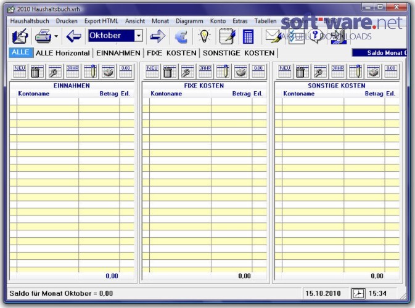This screenshot has width=415, height=308.
Task: Open the Diagramm menu
Action: [189, 21]
